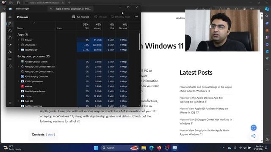Open Outlook icon in Edge sidebar
Screen dimensions: 271x152
tap(267, 52)
